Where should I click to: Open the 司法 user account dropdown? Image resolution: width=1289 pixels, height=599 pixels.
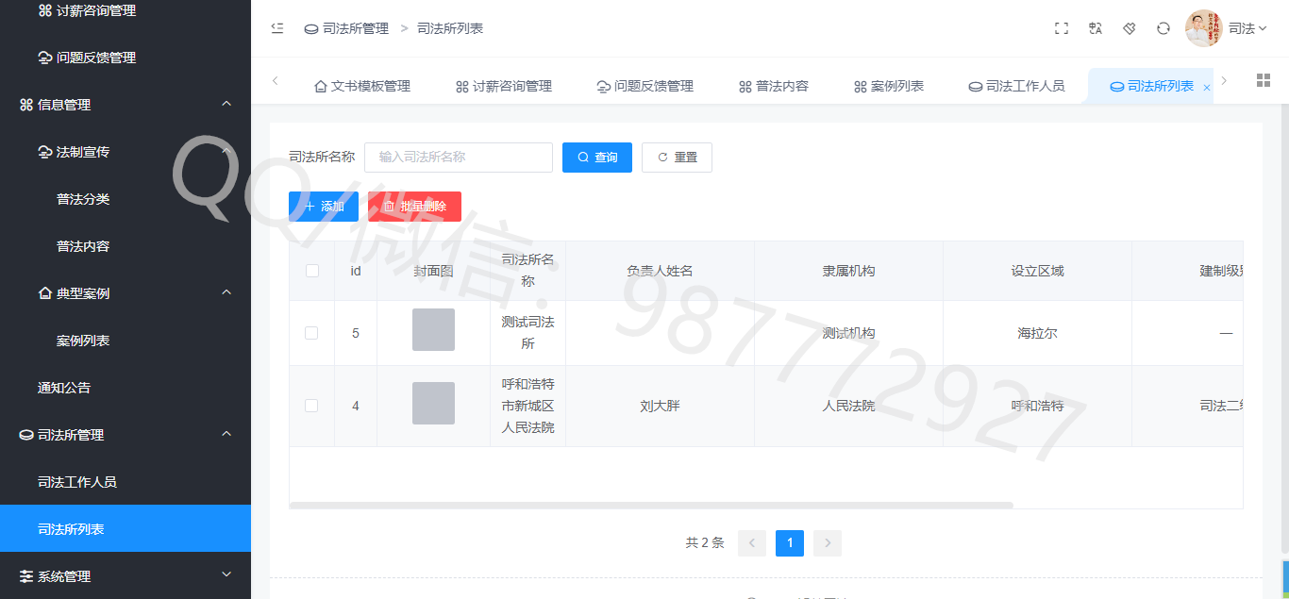[x=1247, y=28]
